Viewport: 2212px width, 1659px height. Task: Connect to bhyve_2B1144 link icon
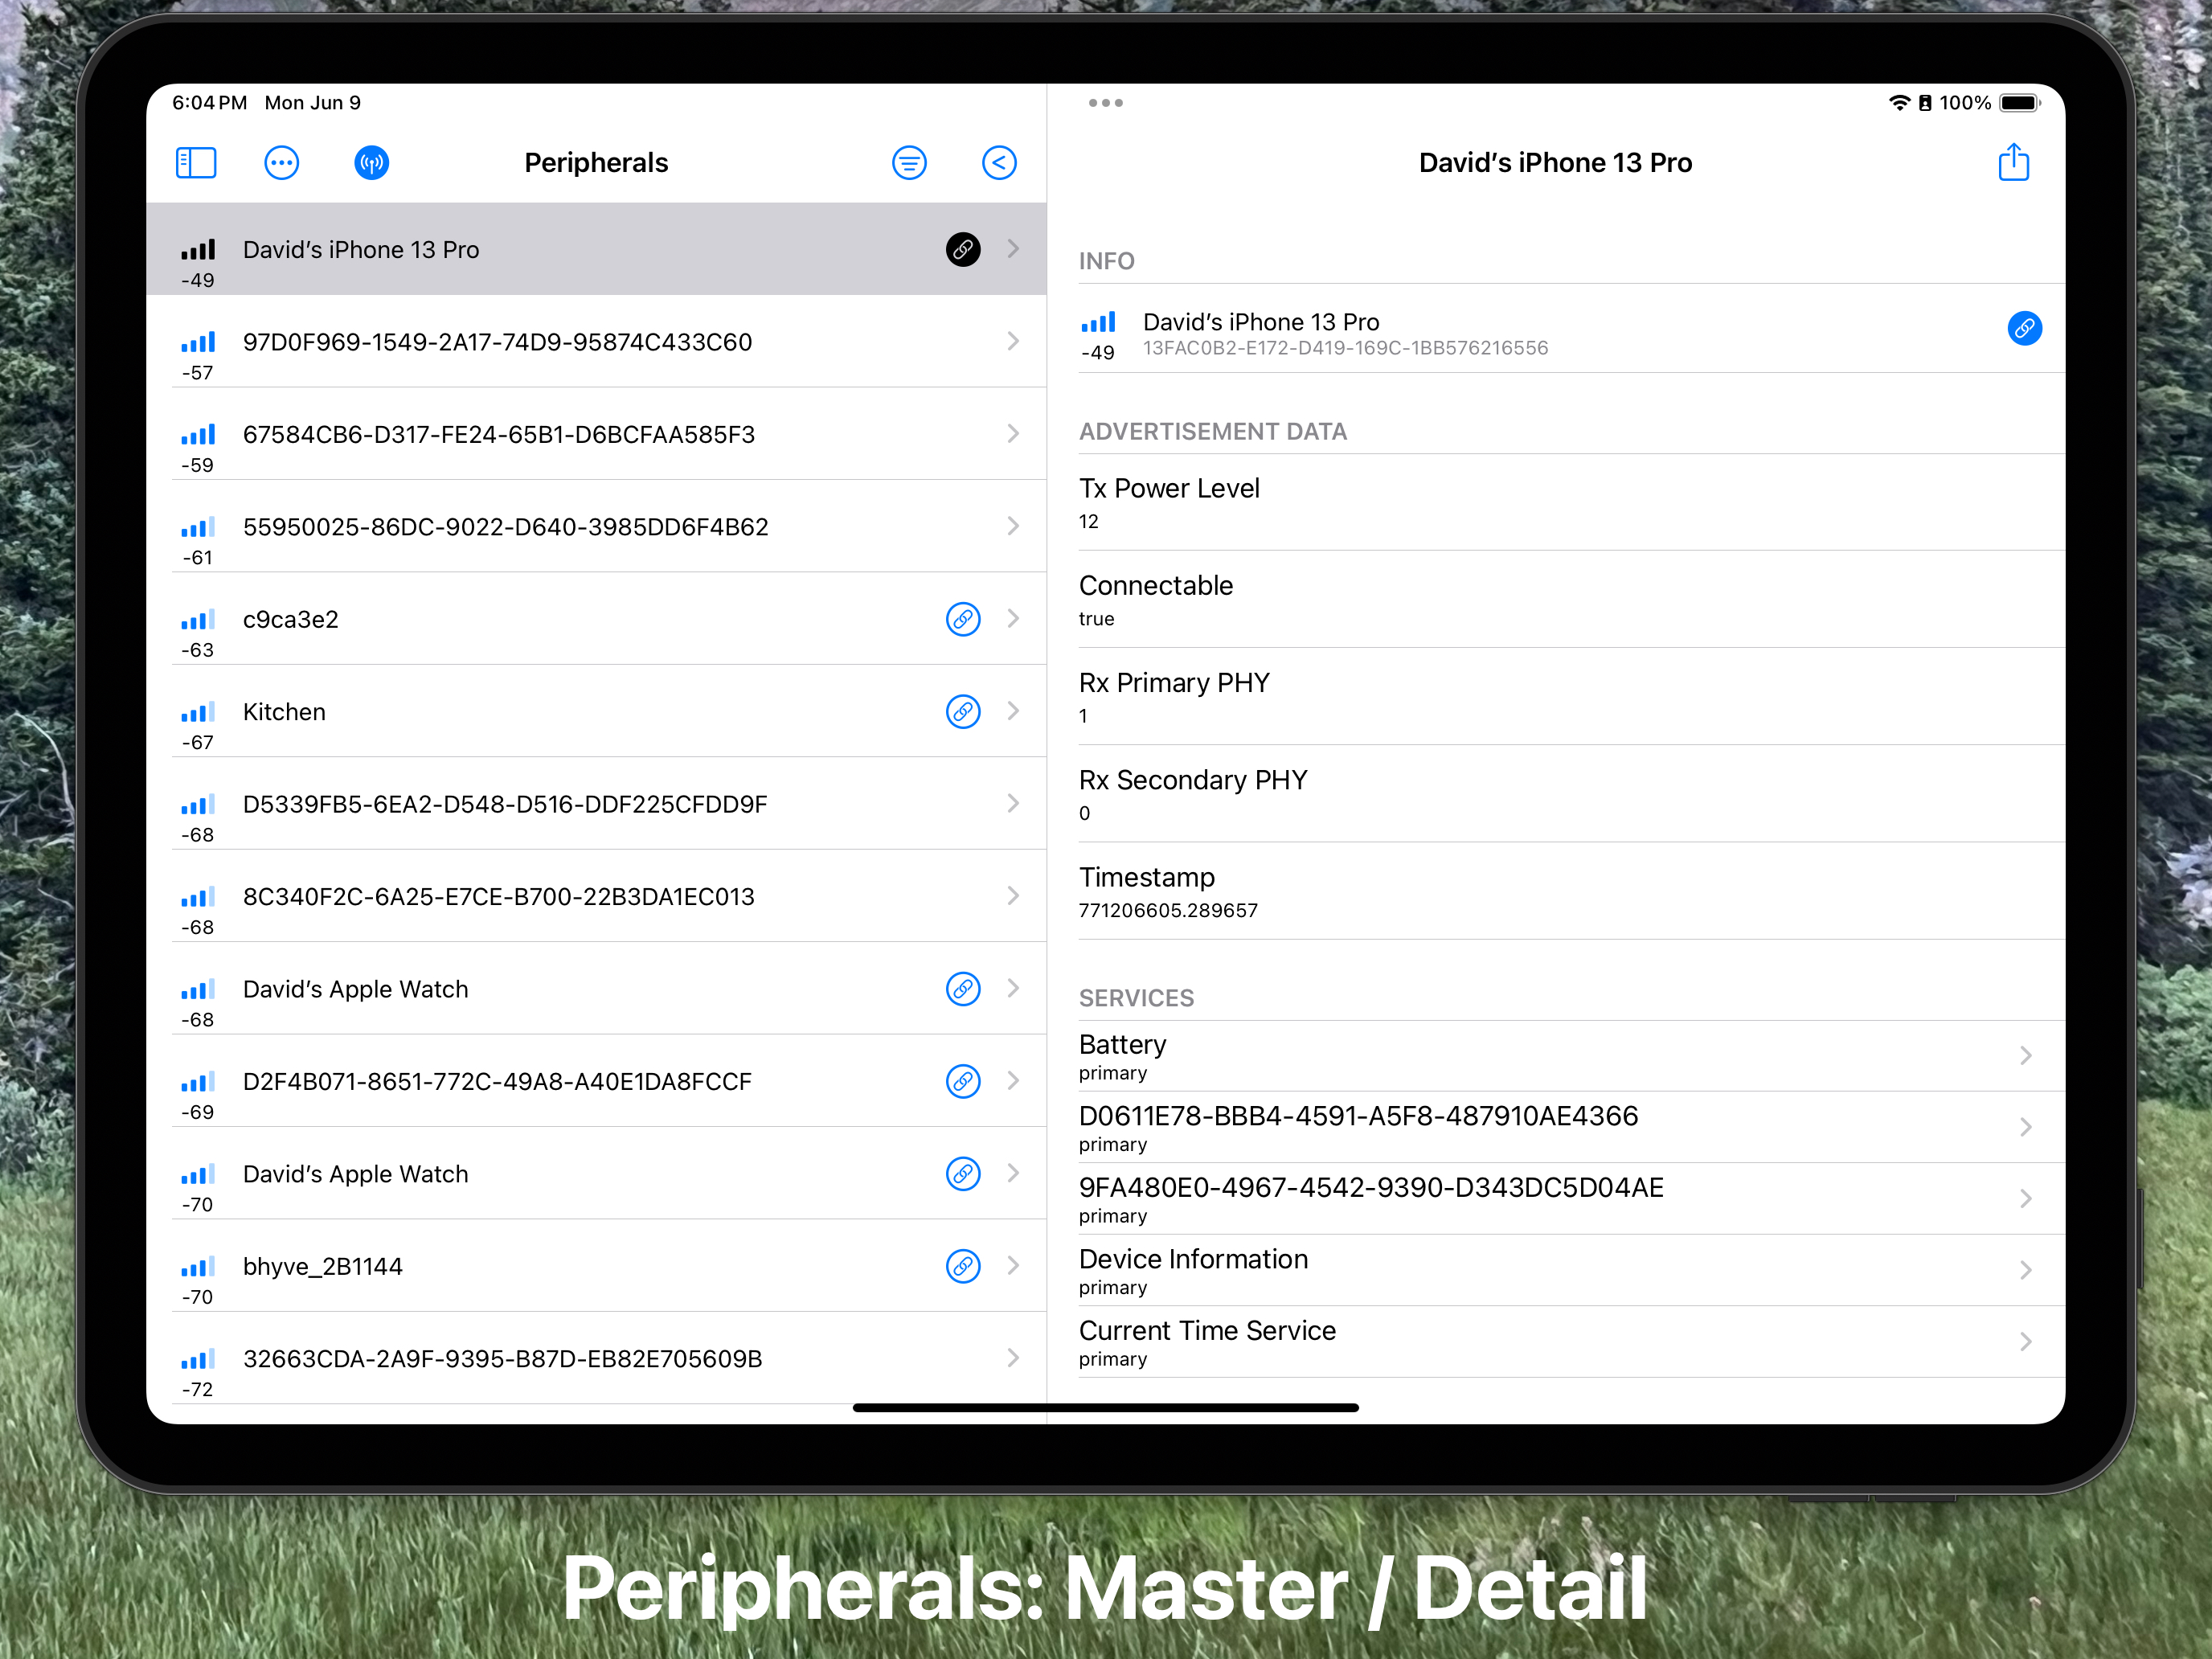point(963,1266)
